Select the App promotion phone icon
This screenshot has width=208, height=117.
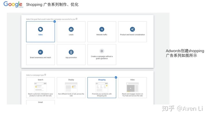coord(71,52)
